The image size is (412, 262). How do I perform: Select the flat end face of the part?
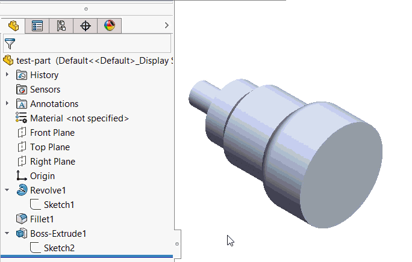coord(342,174)
